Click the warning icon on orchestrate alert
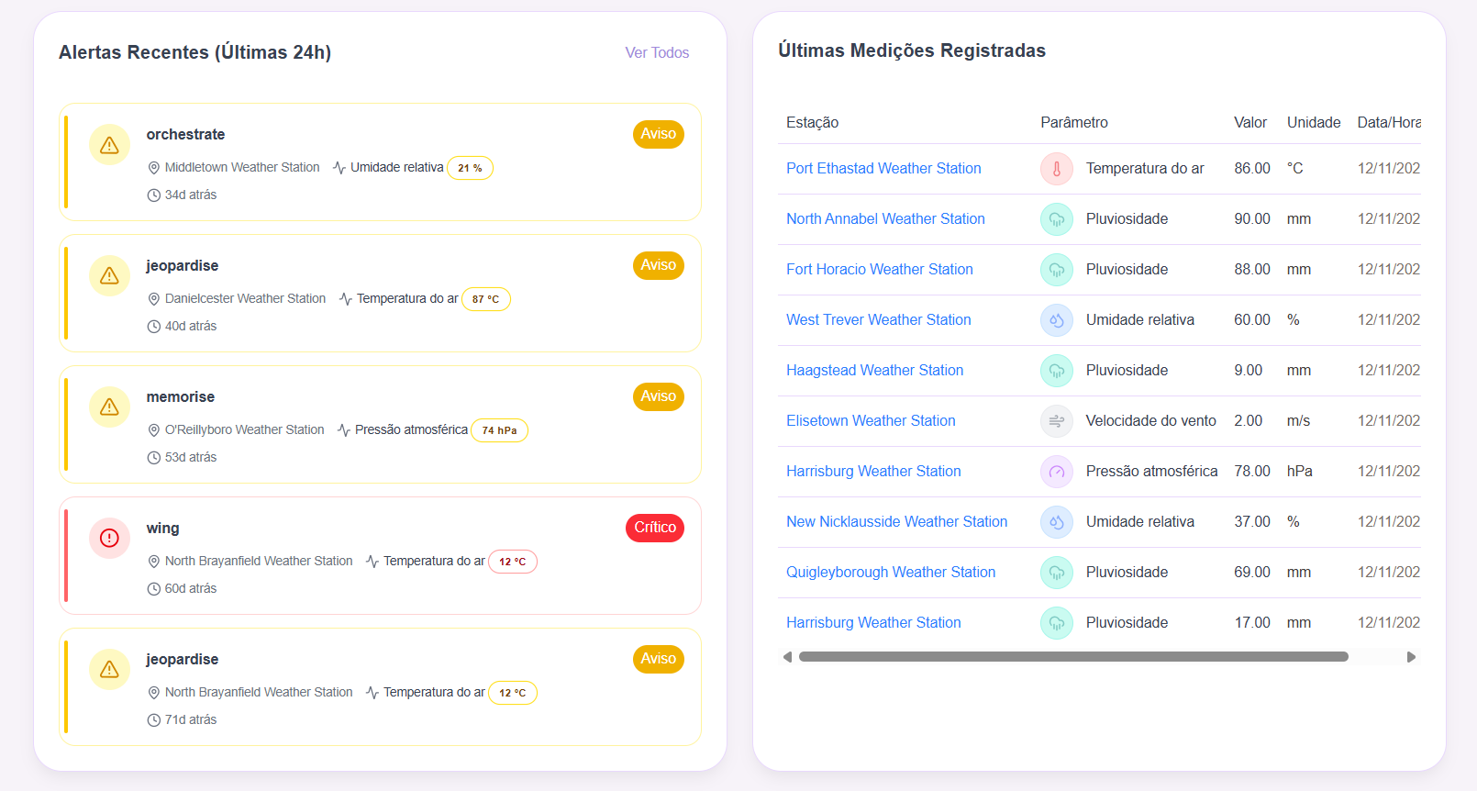Screen dimensions: 1477x791 (109, 145)
